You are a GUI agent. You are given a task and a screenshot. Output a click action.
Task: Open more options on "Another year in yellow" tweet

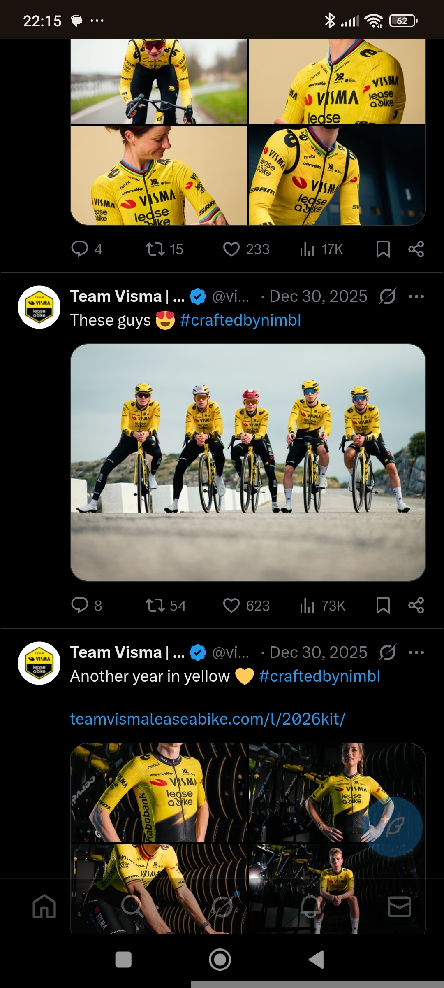coord(416,652)
